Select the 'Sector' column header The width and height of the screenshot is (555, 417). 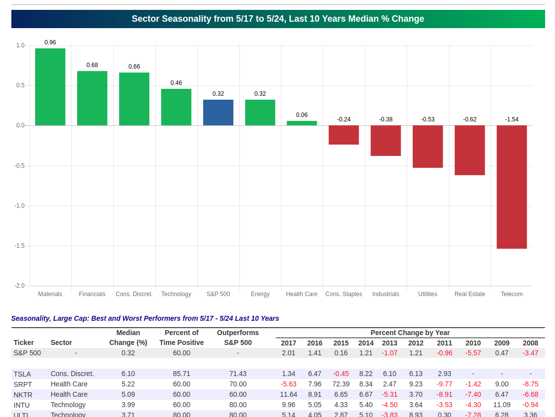[x=61, y=342]
